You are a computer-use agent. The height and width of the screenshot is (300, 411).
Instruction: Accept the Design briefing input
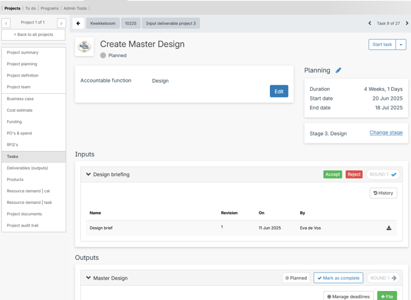coord(332,175)
